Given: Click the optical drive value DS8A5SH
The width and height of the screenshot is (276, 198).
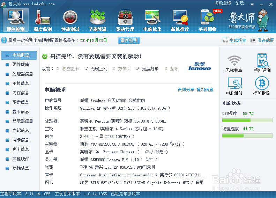Looking at the screenshot, I should [118, 167].
